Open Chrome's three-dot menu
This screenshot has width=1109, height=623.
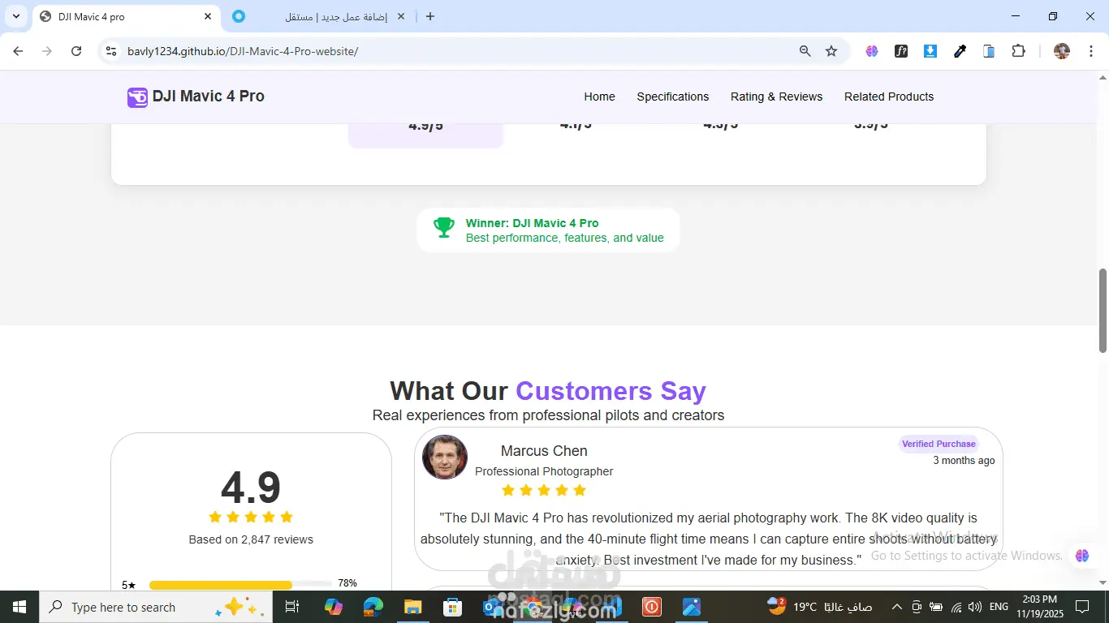tap(1091, 51)
